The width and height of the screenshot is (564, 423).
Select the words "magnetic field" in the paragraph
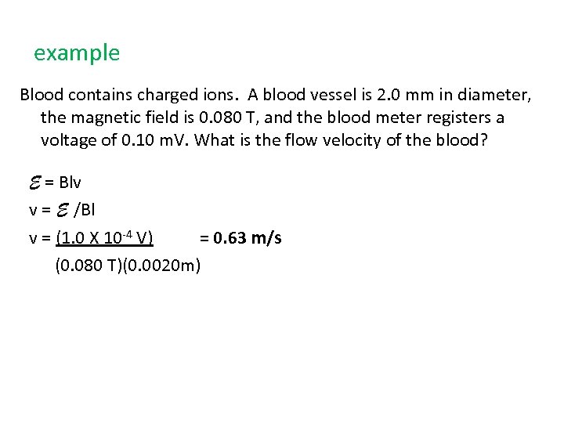(124, 117)
